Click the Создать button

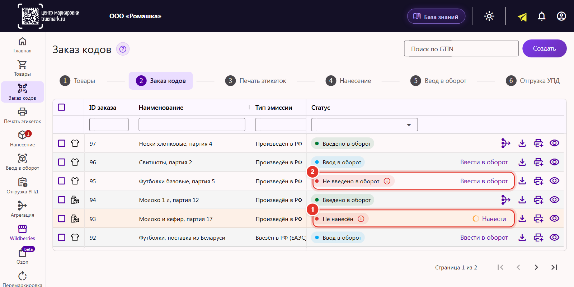(x=545, y=48)
